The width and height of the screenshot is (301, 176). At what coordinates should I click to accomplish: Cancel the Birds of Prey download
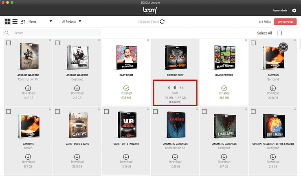click(169, 88)
